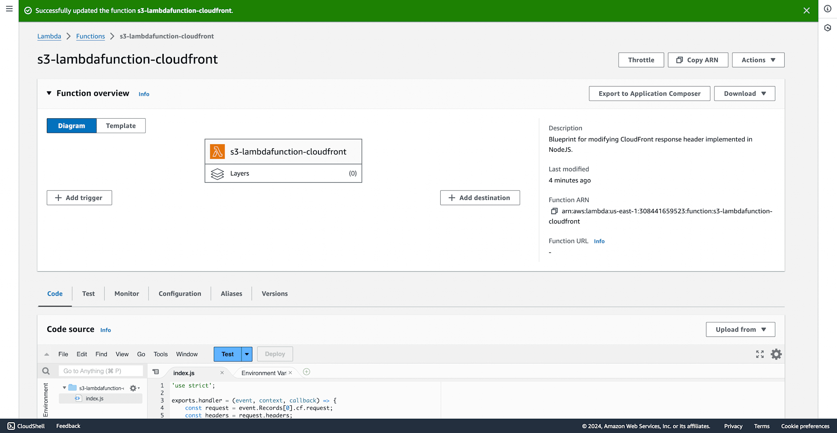Open the Upload from dropdown

pos(740,329)
